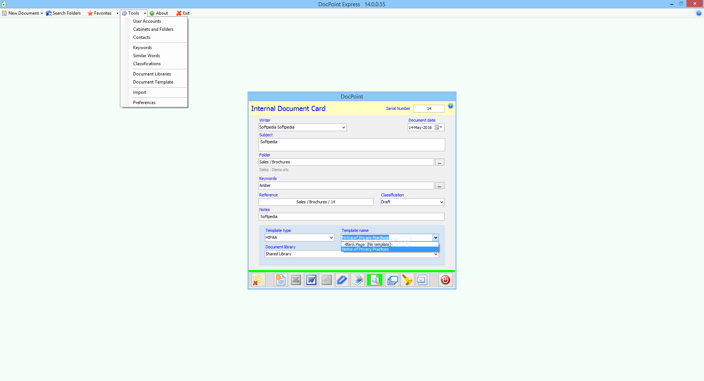Click Import in the Tools menu
704x381 pixels.
point(139,92)
